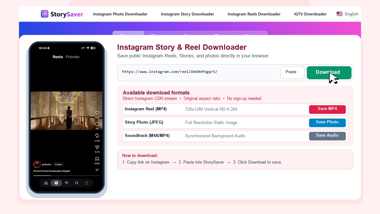Click the 'Instagram Reel (MP4)' format label
This screenshot has width=380, height=214.
[x=146, y=109]
